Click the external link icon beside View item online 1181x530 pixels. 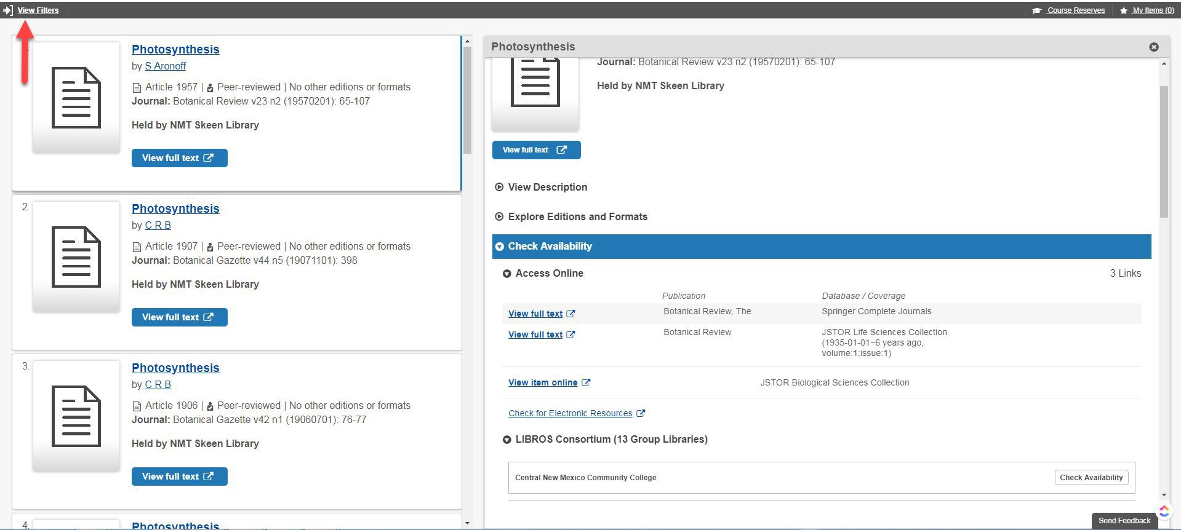click(586, 382)
